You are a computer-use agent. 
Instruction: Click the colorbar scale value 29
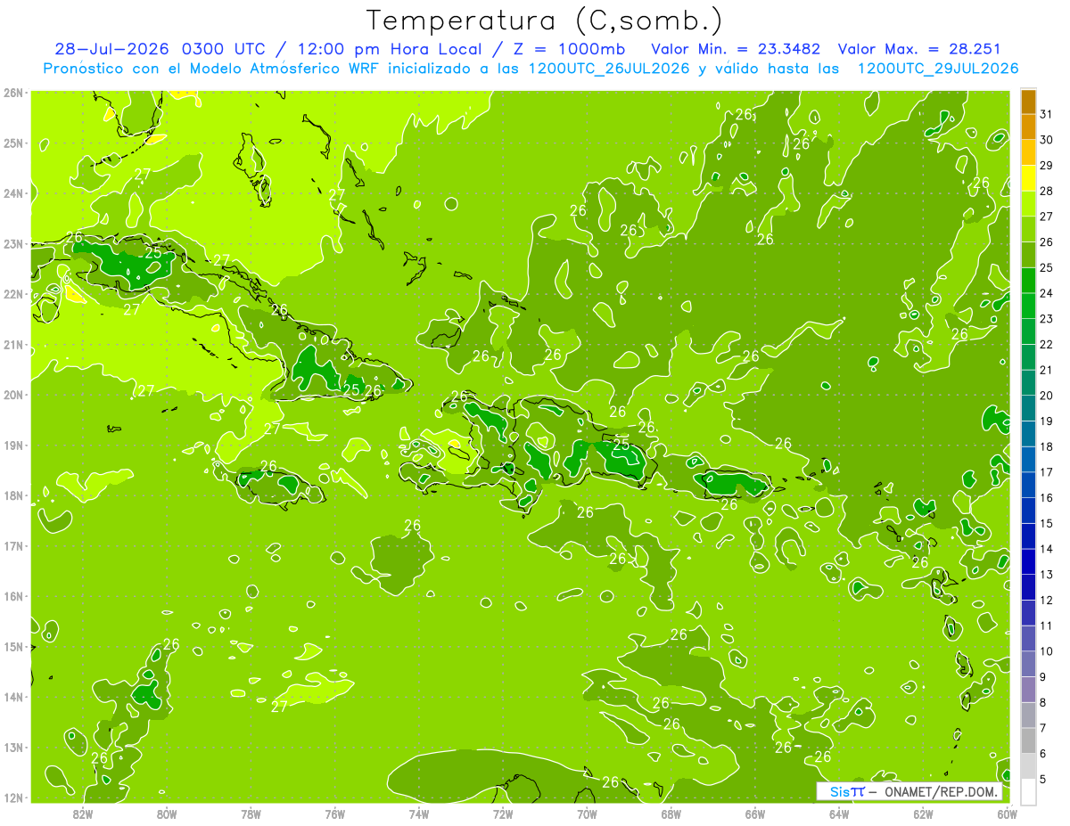[x=1047, y=166]
